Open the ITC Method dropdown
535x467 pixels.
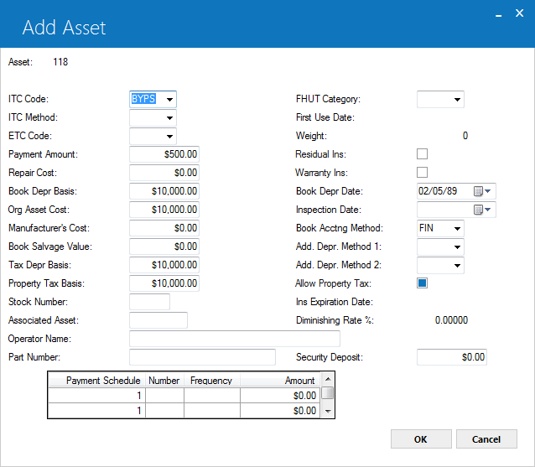(x=169, y=118)
